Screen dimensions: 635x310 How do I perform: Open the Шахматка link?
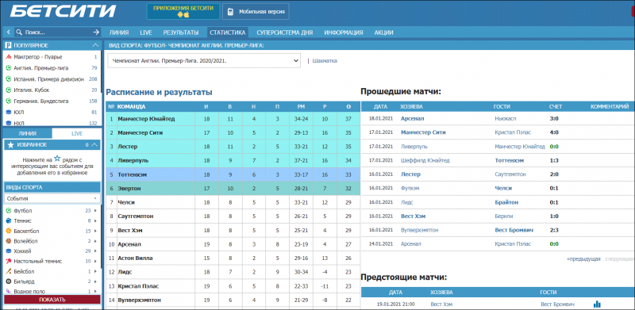[x=325, y=61]
